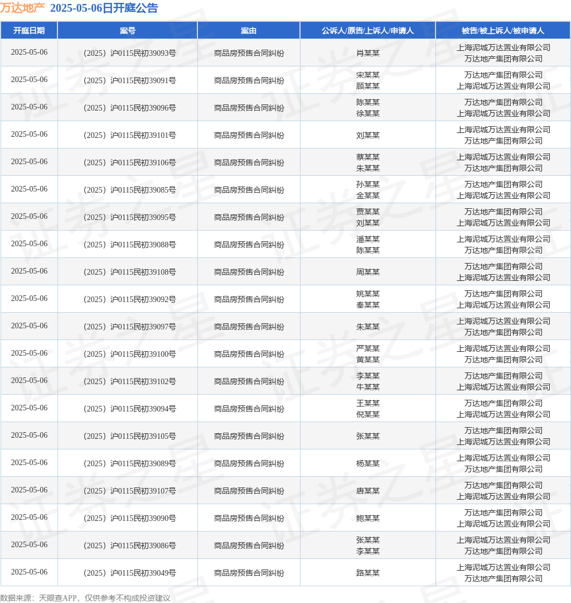This screenshot has height=603, width=571.
Task: Click the date in case 39093 row
Action: pyautogui.click(x=29, y=52)
